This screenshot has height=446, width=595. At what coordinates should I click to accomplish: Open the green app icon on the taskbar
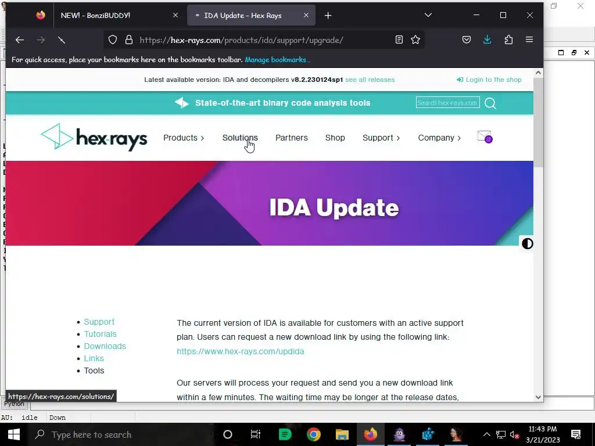point(285,434)
